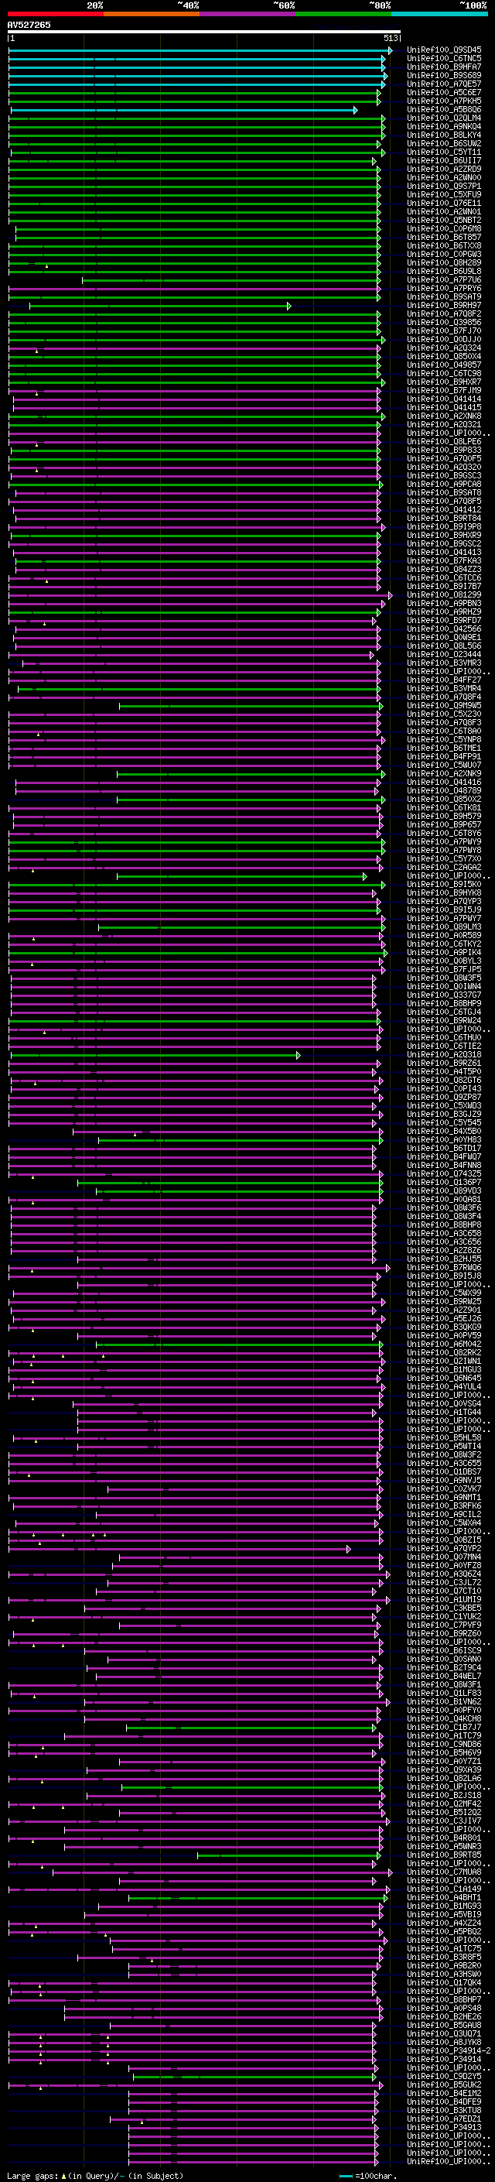
Task: Click label UniRef100_A7EDZ1
Action: pyautogui.click(x=444, y=2119)
